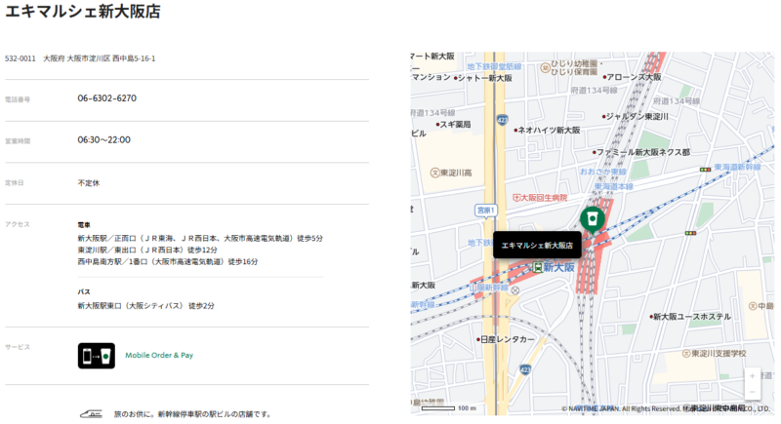This screenshot has width=781, height=424.
Task: Click the 東淀川高 school icon
Action: (434, 173)
